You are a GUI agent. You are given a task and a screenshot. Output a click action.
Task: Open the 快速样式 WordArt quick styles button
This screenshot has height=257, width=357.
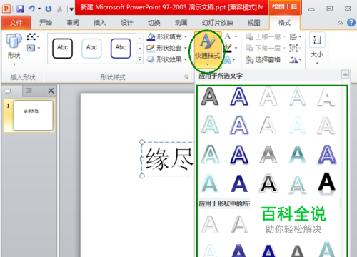[x=208, y=50]
